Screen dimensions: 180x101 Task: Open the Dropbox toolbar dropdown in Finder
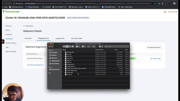click(101, 47)
